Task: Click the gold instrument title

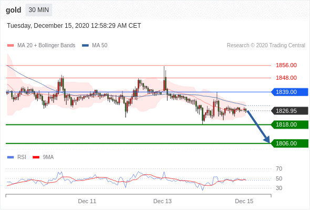Action: [14, 10]
